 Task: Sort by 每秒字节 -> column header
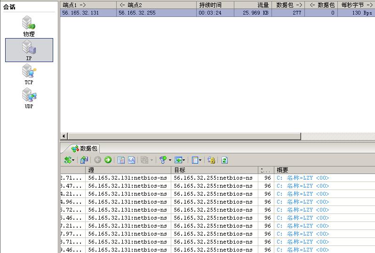coord(356,5)
